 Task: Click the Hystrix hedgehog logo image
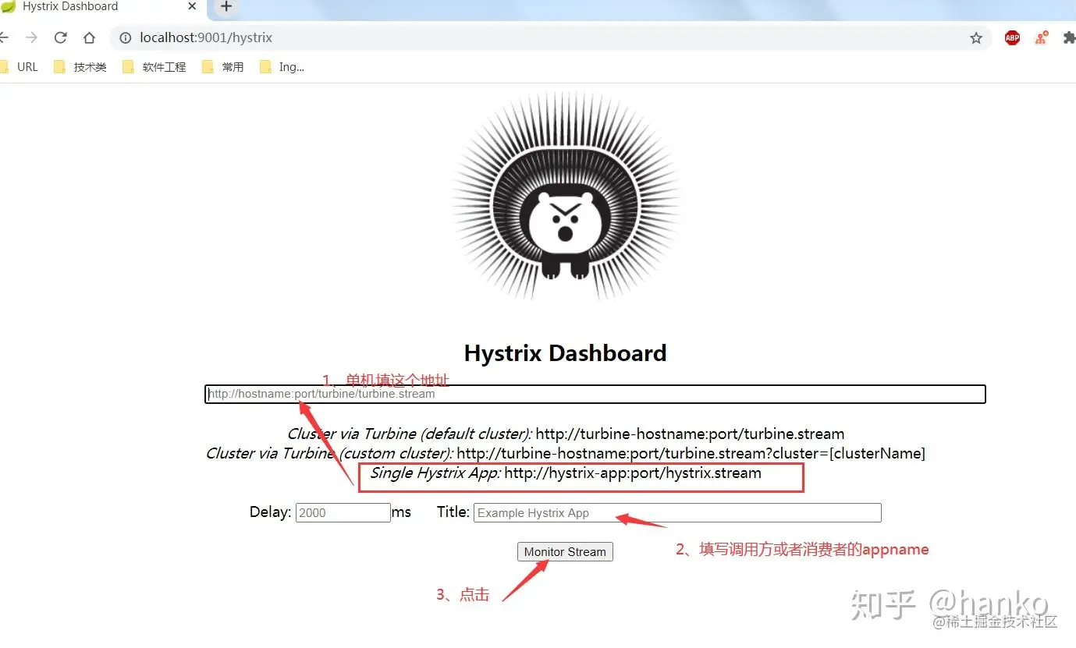[x=565, y=197]
